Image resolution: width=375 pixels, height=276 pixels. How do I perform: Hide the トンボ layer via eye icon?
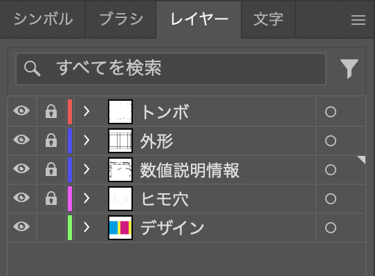coord(21,110)
